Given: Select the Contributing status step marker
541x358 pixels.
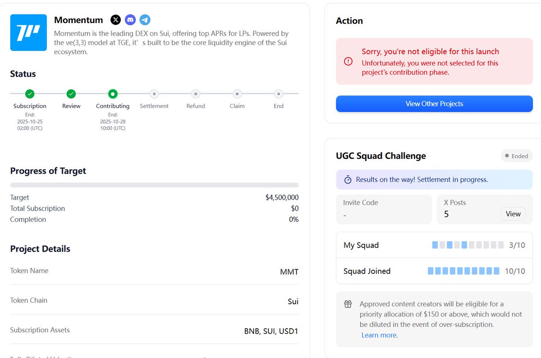Looking at the screenshot, I should 113,94.
